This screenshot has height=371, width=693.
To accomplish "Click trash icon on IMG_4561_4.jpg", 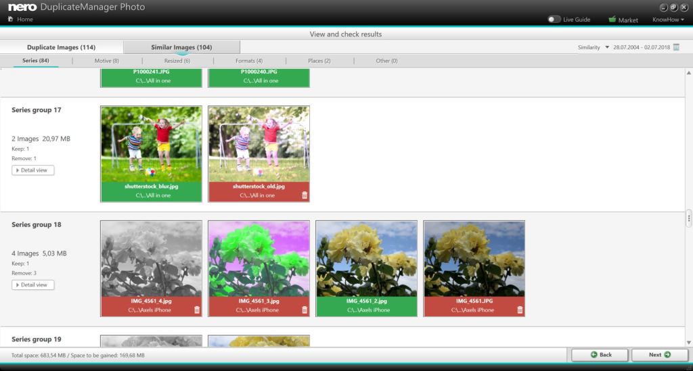I will click(197, 310).
